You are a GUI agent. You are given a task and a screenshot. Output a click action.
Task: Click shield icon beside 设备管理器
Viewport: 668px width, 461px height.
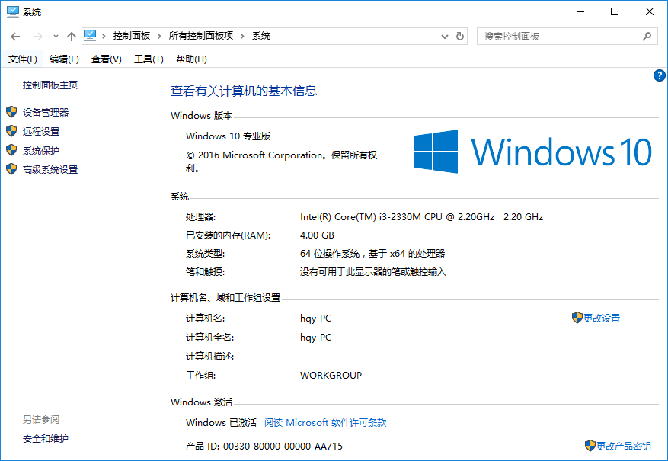click(11, 112)
